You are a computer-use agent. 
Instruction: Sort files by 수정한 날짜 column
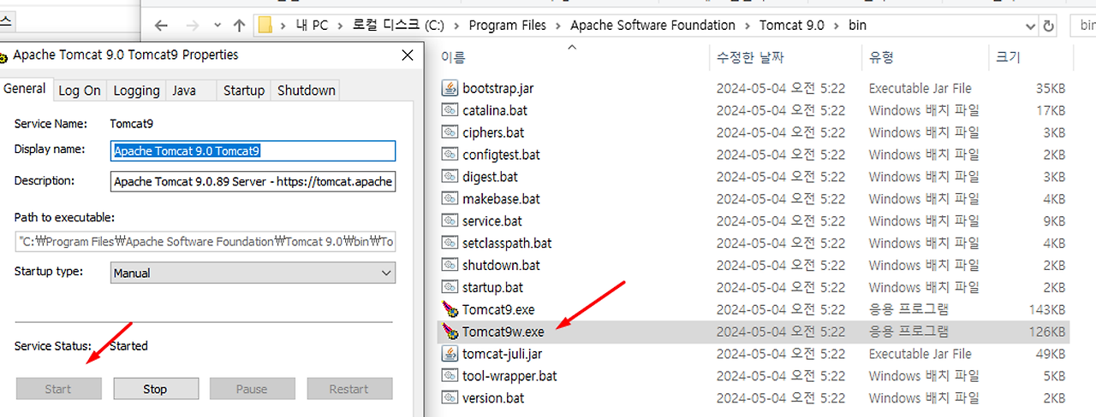pos(750,58)
